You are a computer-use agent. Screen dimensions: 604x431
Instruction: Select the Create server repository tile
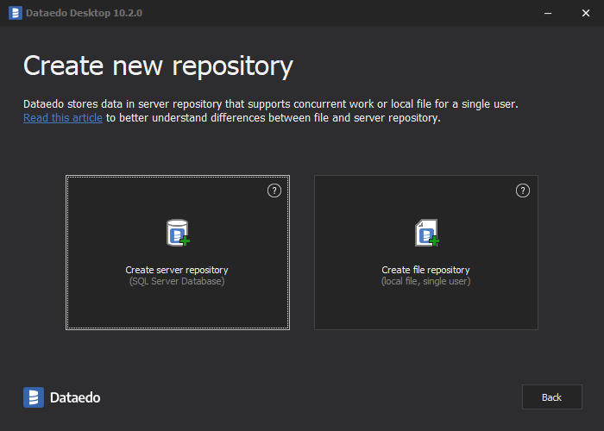pos(178,253)
